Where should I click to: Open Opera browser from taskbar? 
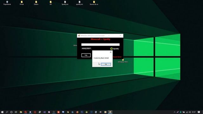pyautogui.click(x=25, y=112)
